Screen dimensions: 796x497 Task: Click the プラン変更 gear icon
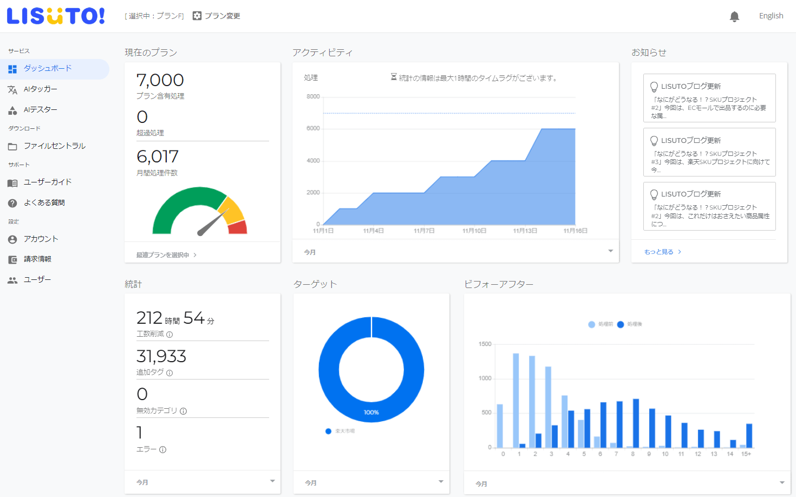coord(196,16)
